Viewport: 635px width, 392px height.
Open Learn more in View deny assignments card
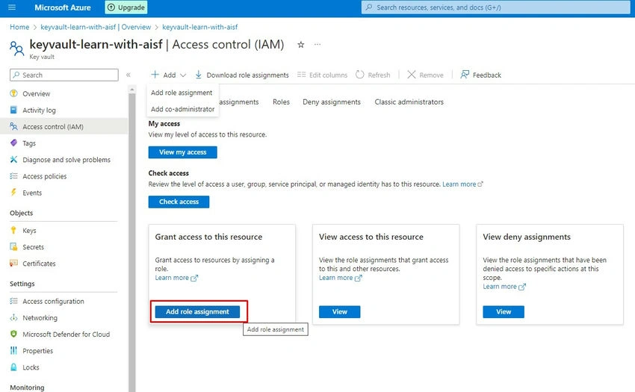pos(504,287)
